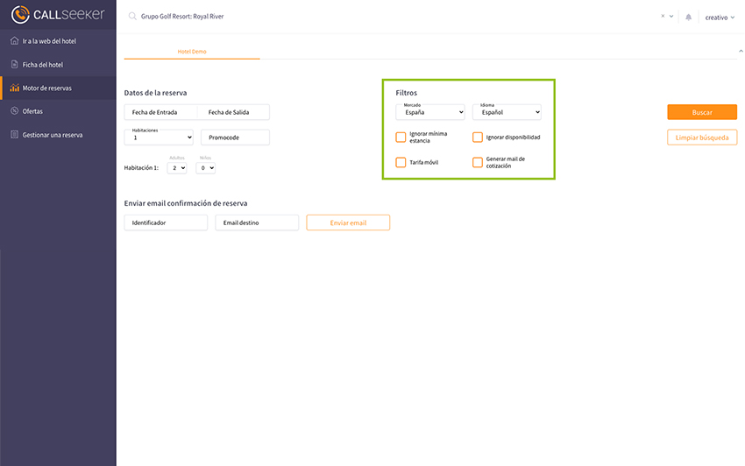Click Enviar email confirmación de reserva heading

(186, 203)
